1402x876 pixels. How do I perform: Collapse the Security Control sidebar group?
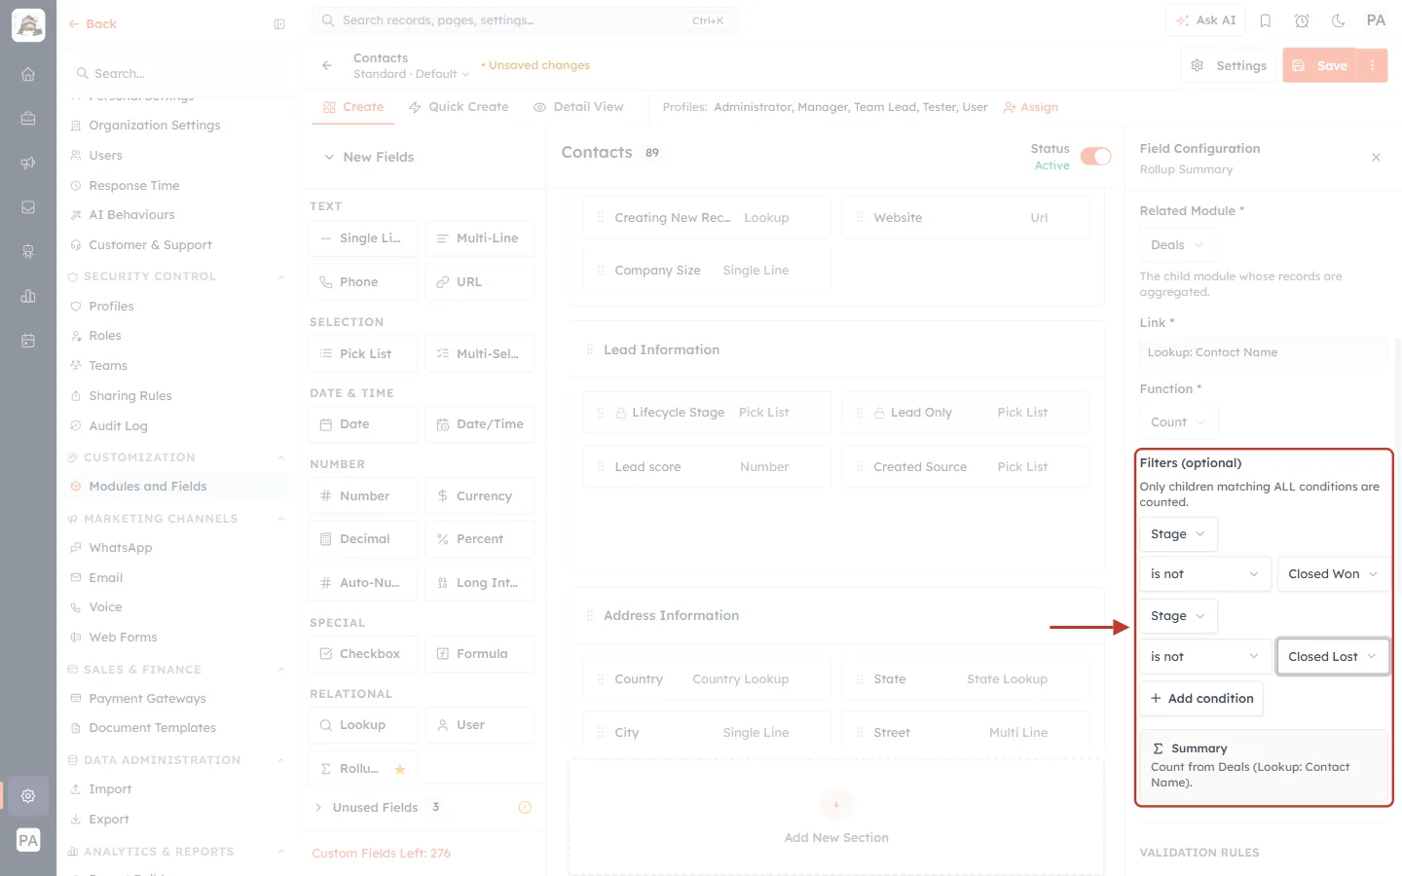[281, 277]
